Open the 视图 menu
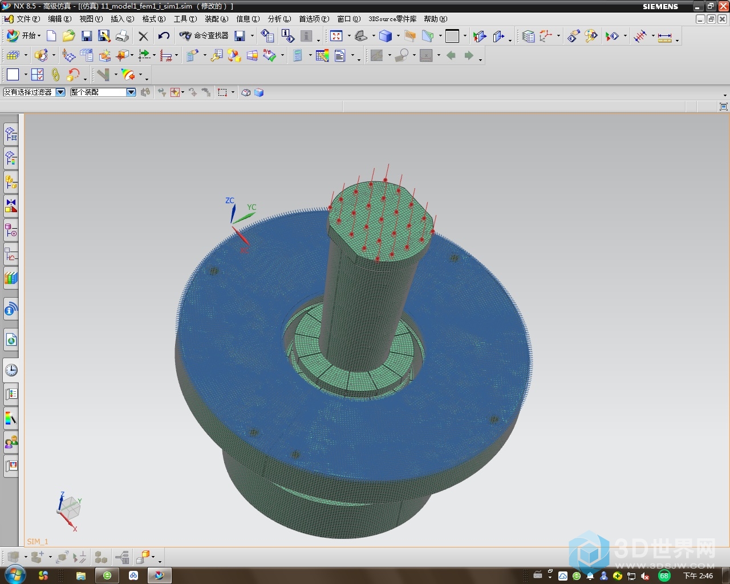 91,19
